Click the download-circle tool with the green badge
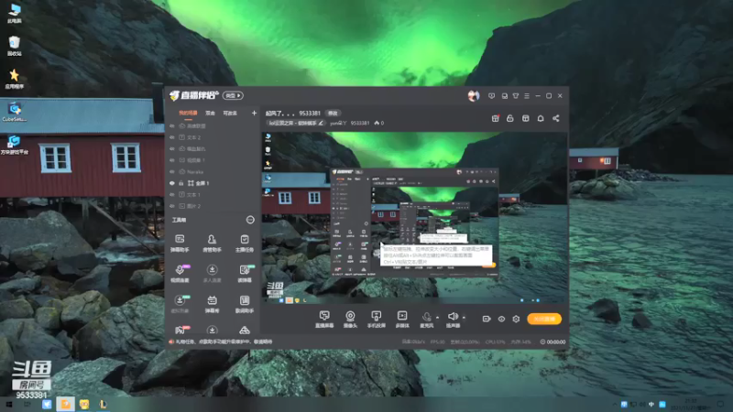 [180, 304]
